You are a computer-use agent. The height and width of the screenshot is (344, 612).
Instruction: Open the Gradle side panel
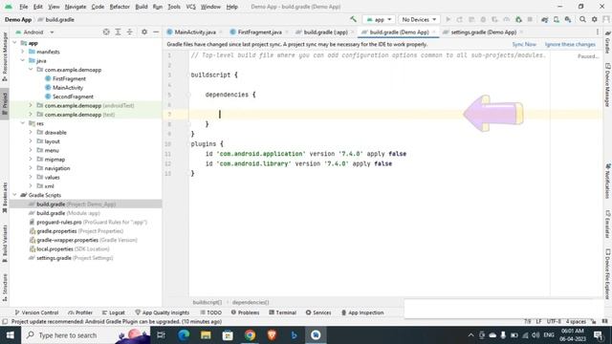607,42
